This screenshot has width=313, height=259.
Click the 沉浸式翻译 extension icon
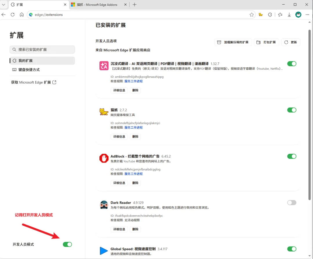[104, 66]
